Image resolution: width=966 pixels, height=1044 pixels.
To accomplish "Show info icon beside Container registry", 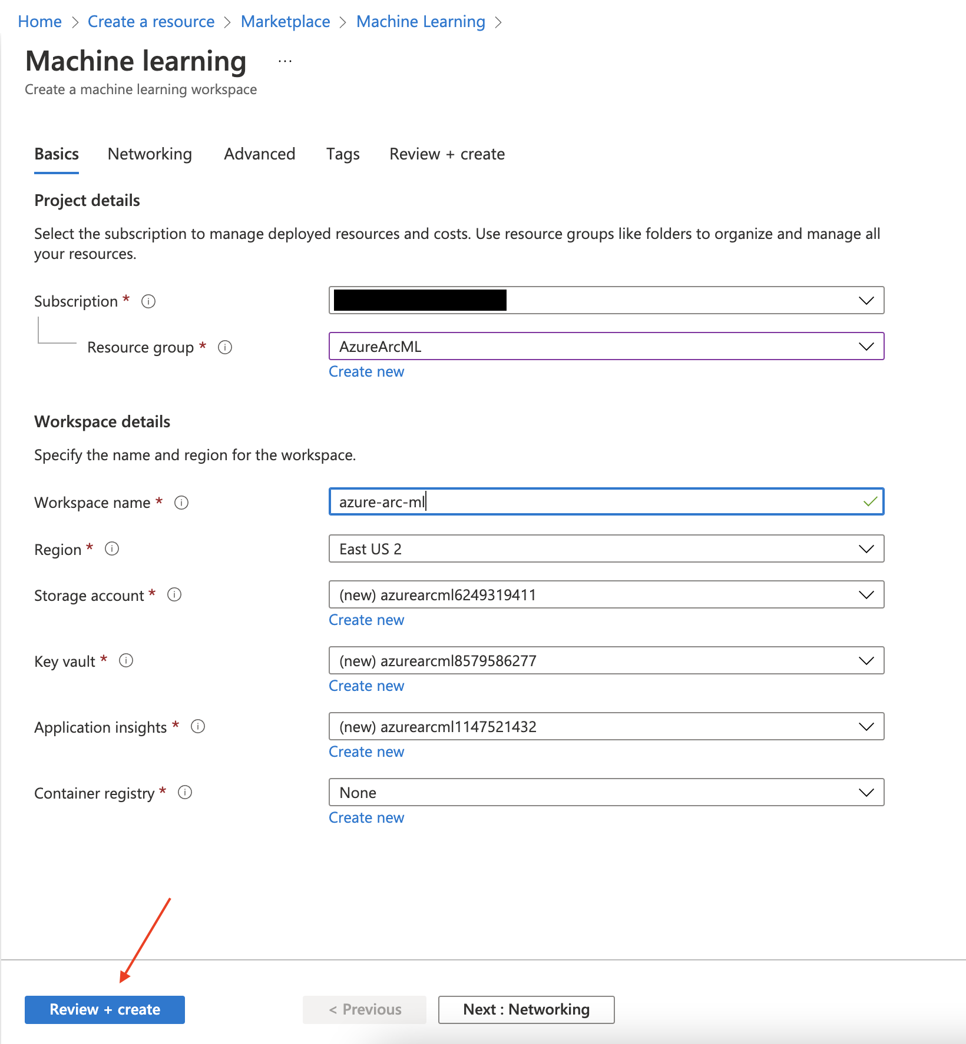I will pyautogui.click(x=185, y=792).
